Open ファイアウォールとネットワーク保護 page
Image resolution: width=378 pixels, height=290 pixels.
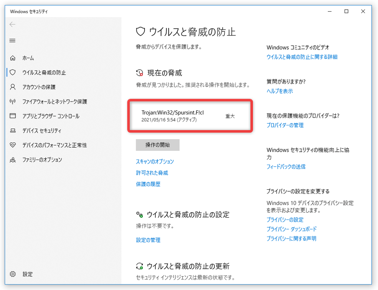(55, 102)
